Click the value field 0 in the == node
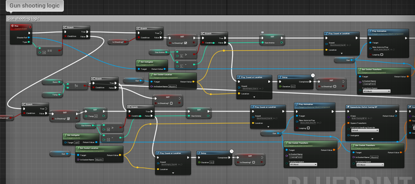 pyautogui.click(x=44, y=53)
